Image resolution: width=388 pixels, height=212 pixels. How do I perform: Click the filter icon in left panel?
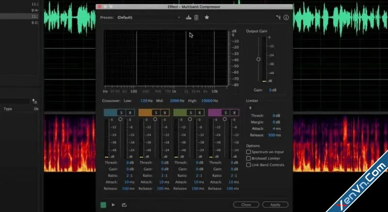coord(34,101)
